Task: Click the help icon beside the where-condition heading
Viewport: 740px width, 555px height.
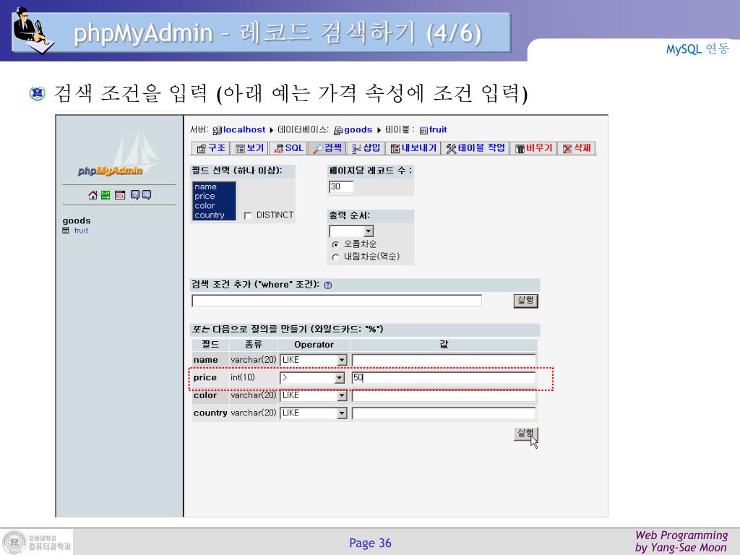Action: pyautogui.click(x=328, y=285)
